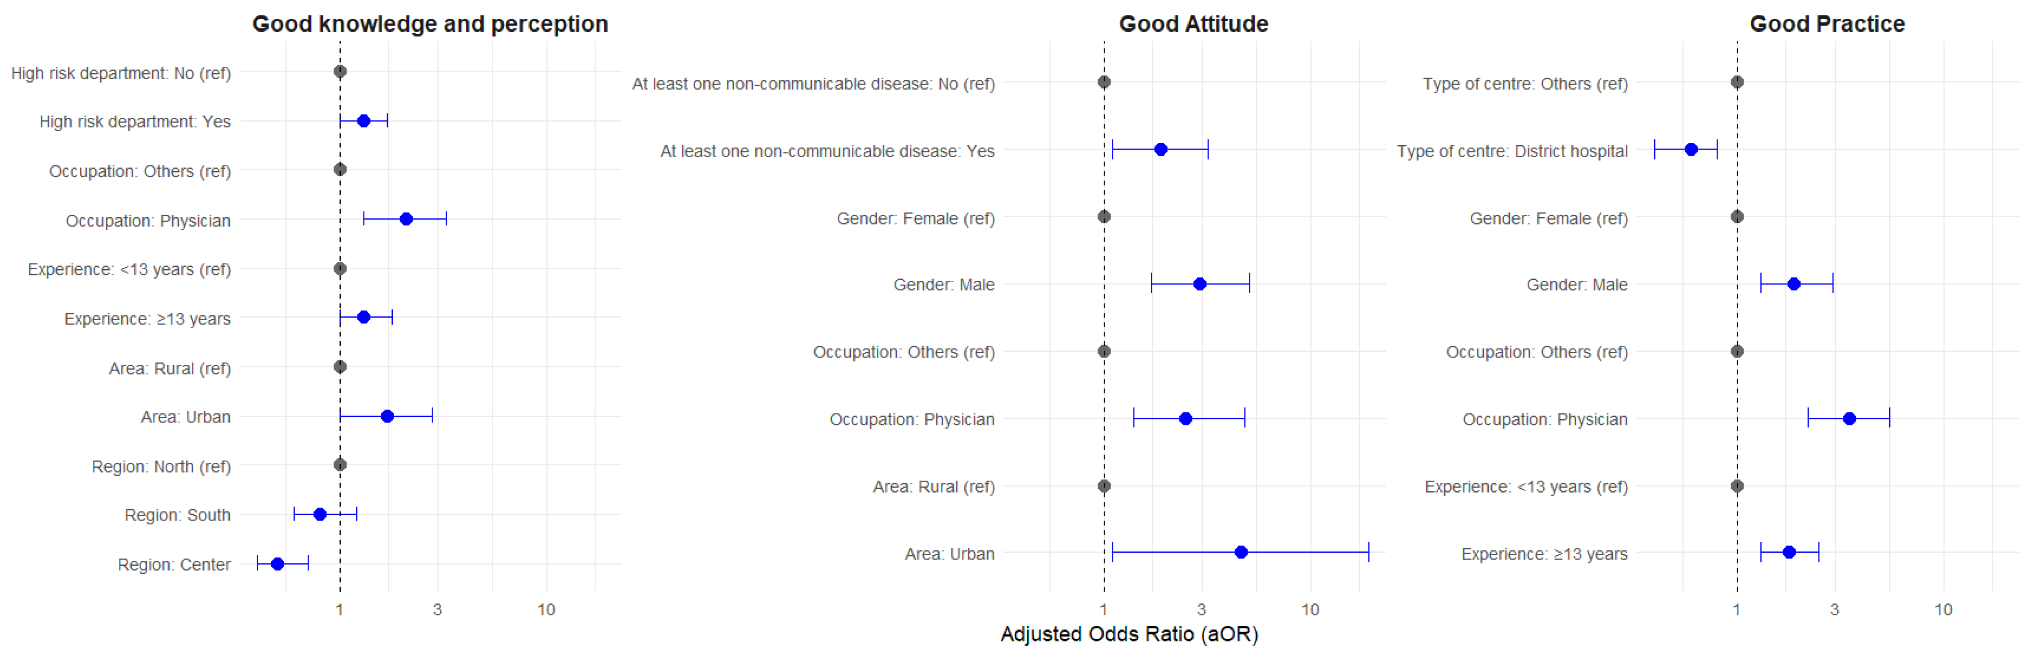Select Good Attitude "Gender: Male" blue point

(1199, 284)
